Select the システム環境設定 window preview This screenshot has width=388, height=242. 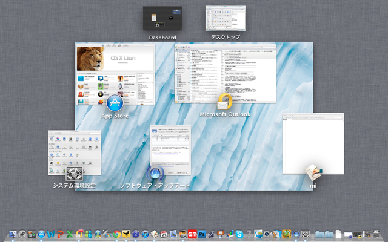coord(74,152)
